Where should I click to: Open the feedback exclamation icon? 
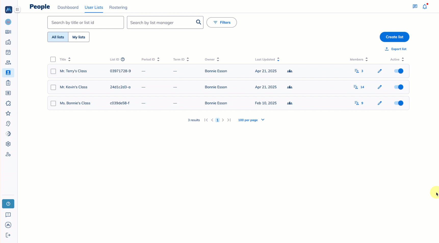pos(8,215)
